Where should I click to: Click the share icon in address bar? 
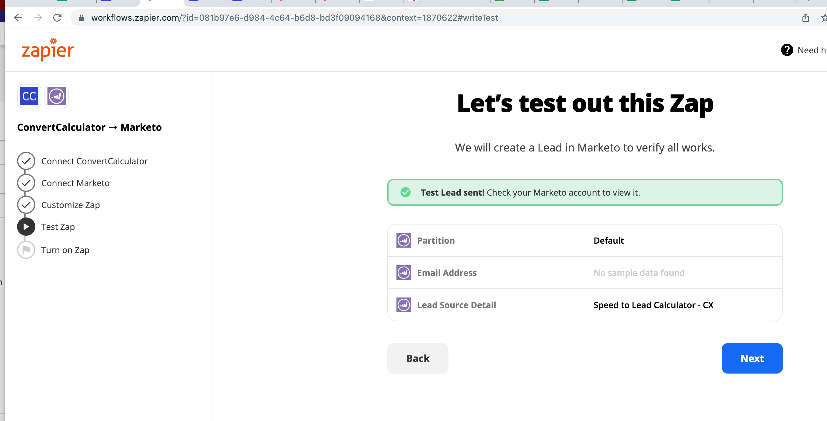coord(805,18)
